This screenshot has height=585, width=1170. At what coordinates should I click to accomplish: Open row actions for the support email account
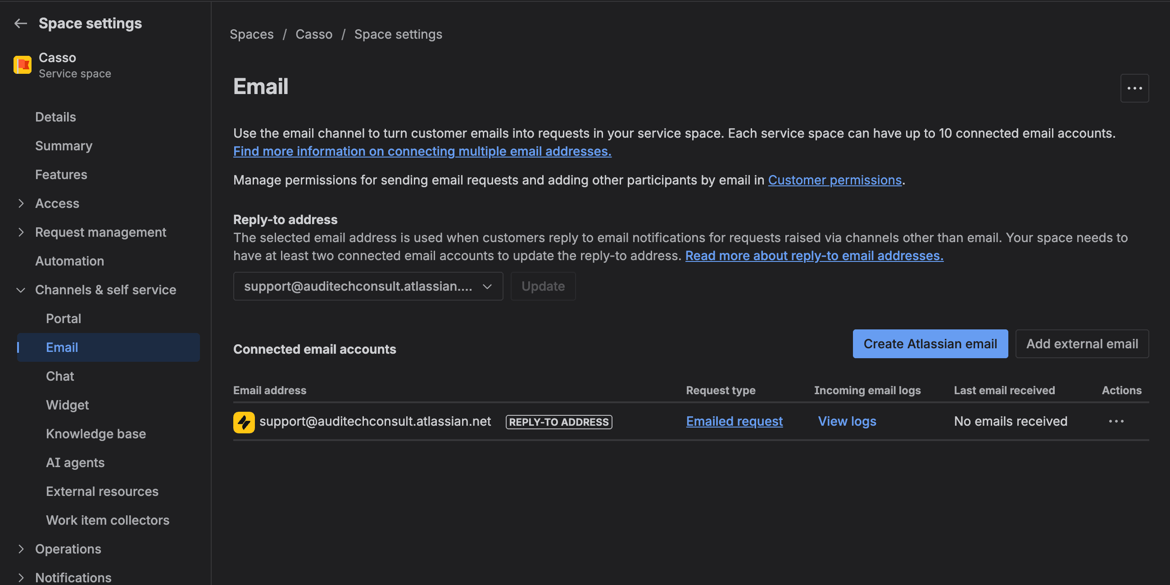pyautogui.click(x=1116, y=421)
